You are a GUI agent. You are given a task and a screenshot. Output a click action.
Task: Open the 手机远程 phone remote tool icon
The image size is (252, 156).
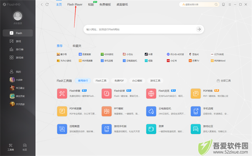pyautogui.click(x=196, y=111)
